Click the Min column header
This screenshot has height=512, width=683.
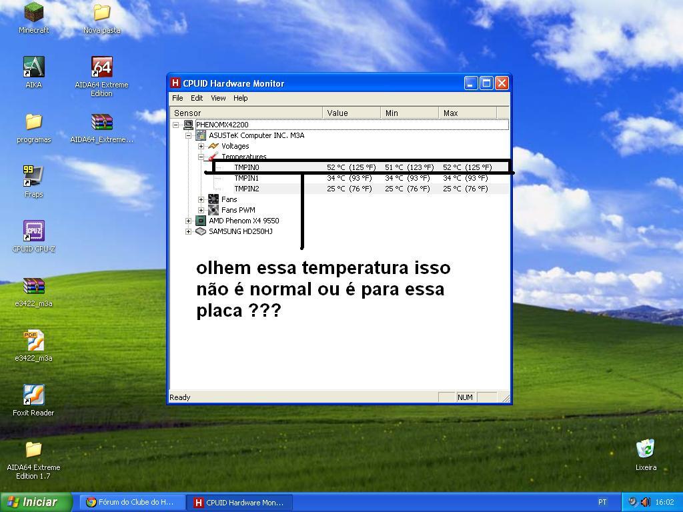tap(410, 113)
